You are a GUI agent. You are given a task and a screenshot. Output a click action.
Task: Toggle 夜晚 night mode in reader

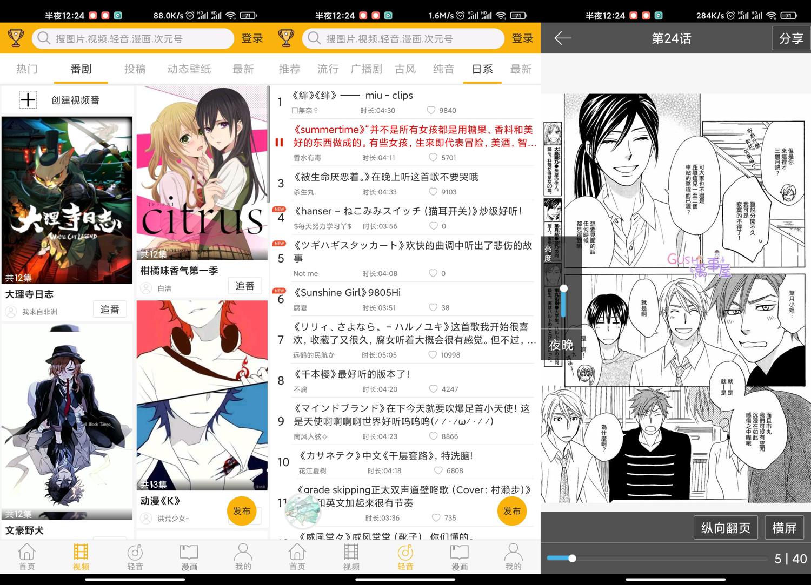(561, 345)
